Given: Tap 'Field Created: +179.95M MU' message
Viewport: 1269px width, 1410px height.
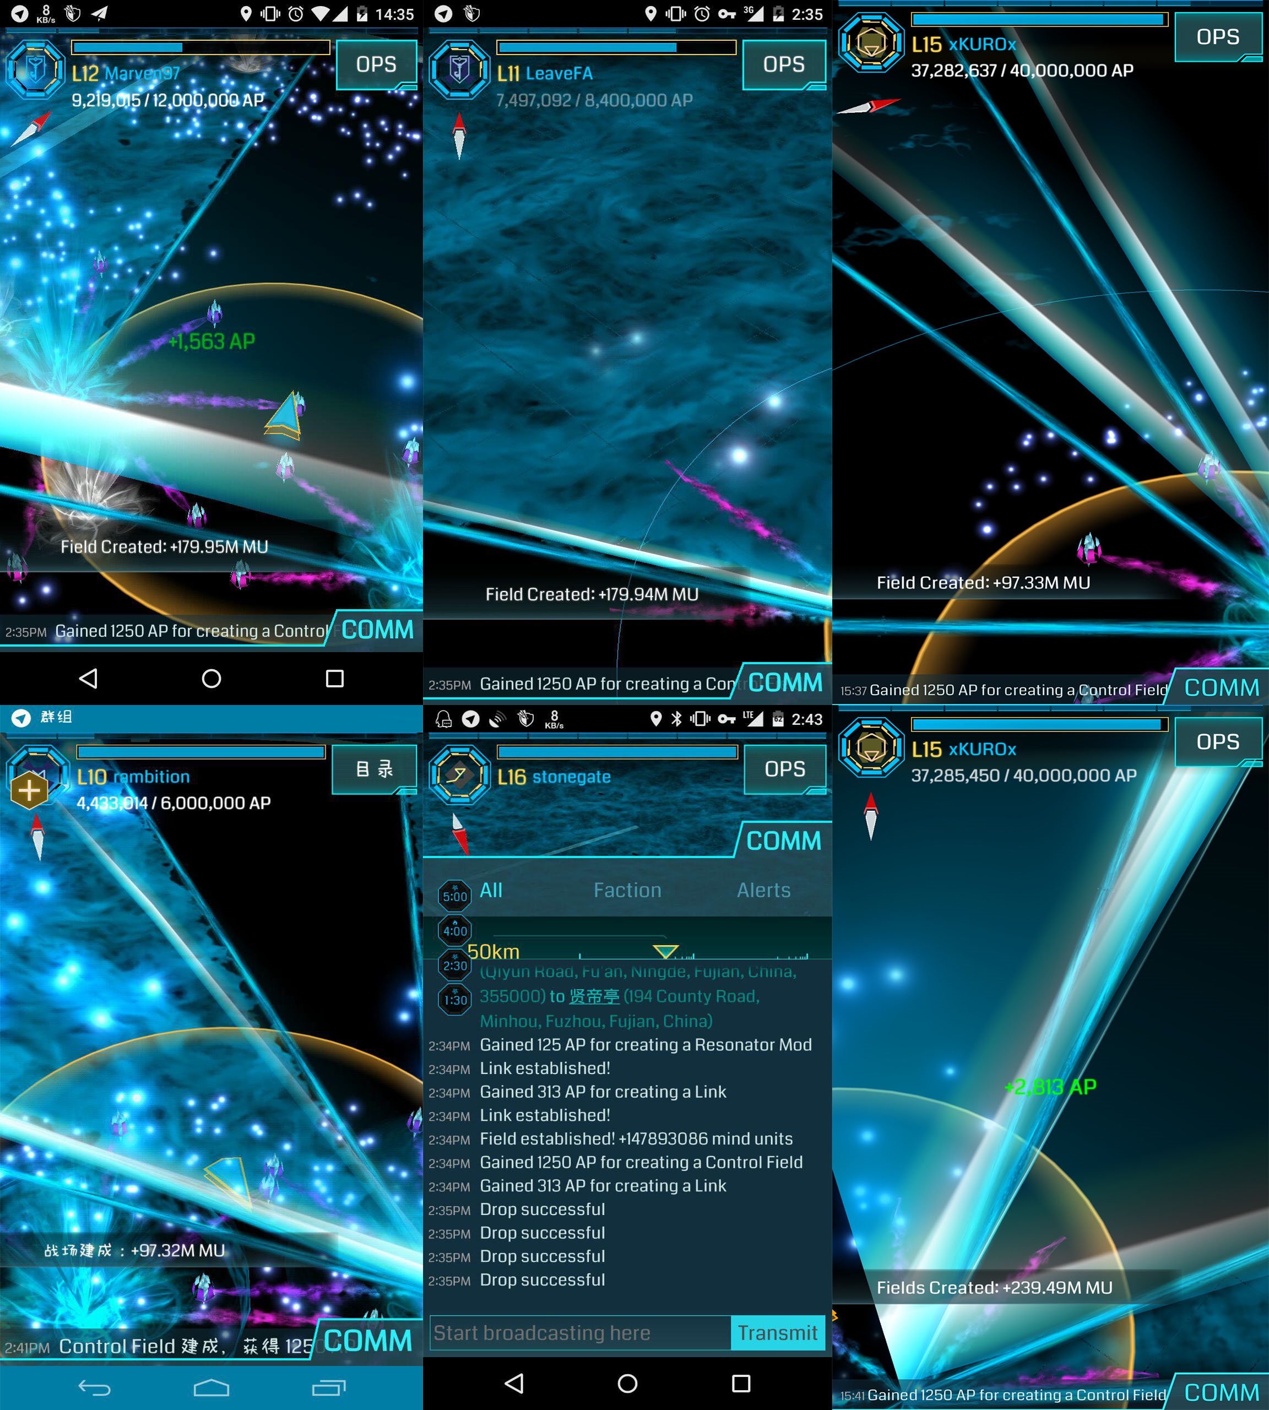Looking at the screenshot, I should pyautogui.click(x=165, y=547).
